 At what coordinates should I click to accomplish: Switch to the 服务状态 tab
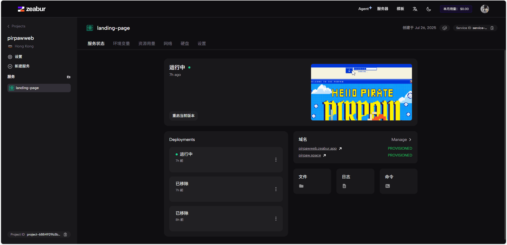pos(96,43)
